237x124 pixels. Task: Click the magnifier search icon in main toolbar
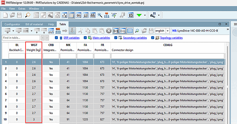tap(28, 15)
